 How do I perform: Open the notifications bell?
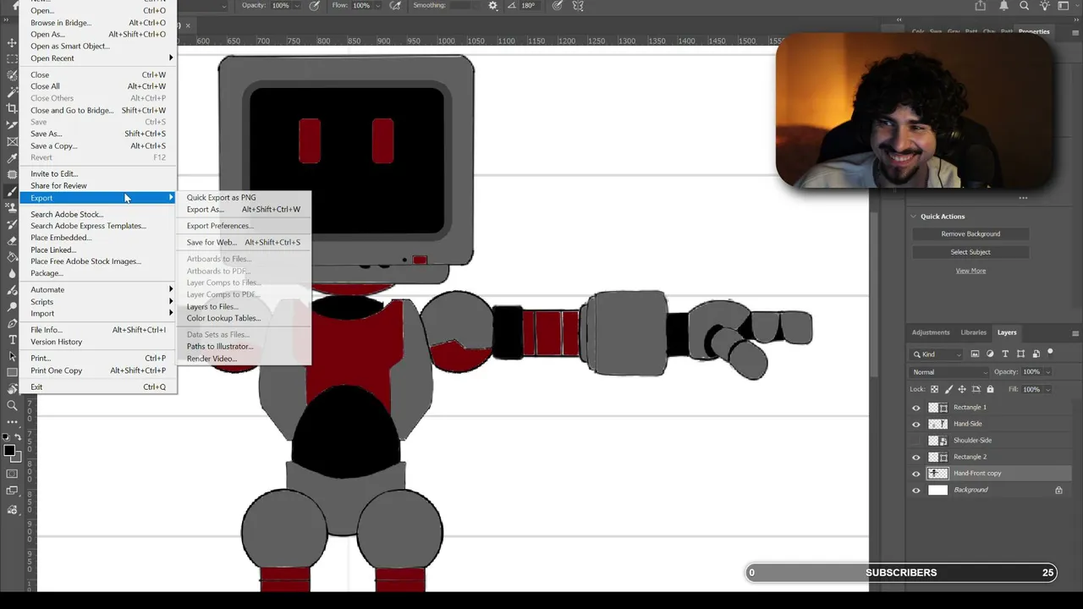[x=1002, y=6]
